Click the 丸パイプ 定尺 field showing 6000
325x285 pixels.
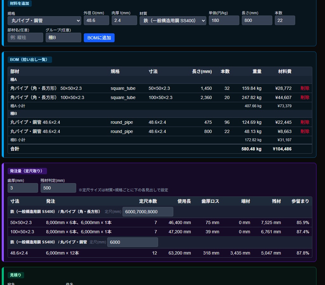132,242
